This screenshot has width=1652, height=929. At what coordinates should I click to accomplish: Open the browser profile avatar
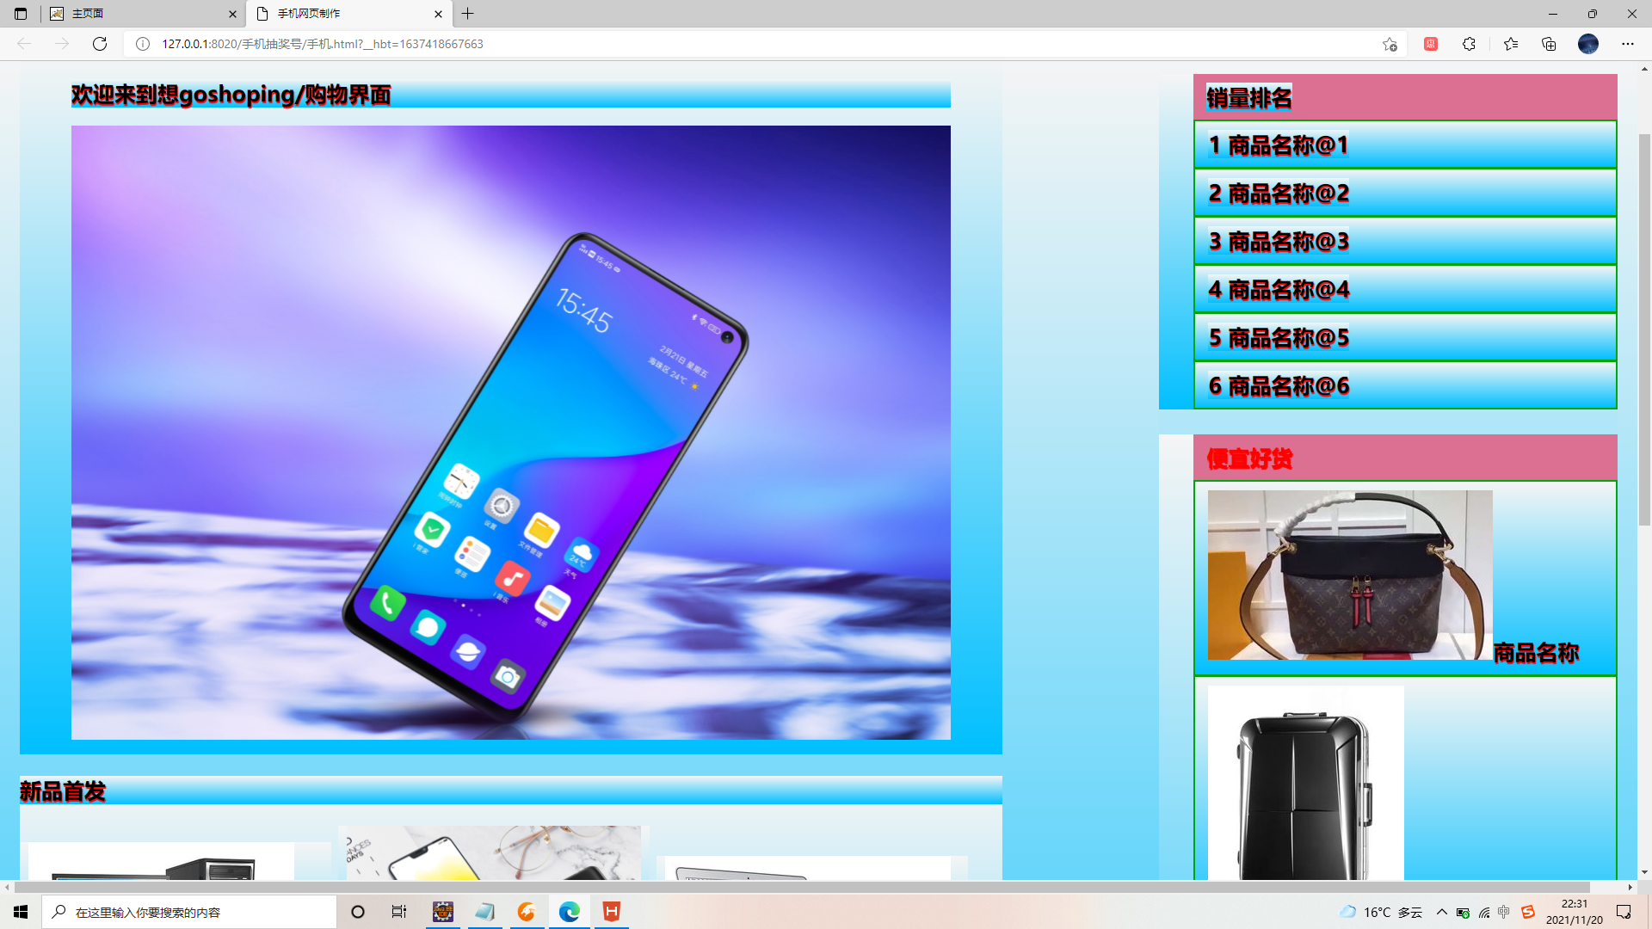point(1587,44)
